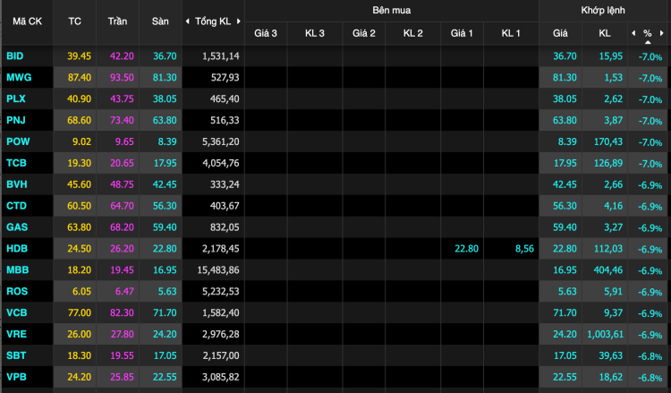Select CTD ceiling price 64.70
The width and height of the screenshot is (671, 393).
tap(122, 206)
